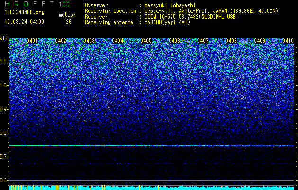This screenshot has height=190, width=298.
Task: Click the version number 1.0.0
Action: tap(64, 4)
